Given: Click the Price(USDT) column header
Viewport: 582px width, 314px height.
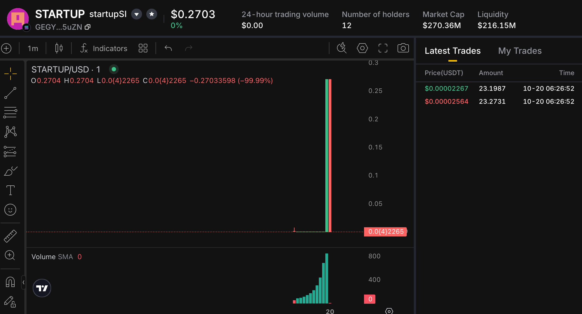Looking at the screenshot, I should [444, 73].
